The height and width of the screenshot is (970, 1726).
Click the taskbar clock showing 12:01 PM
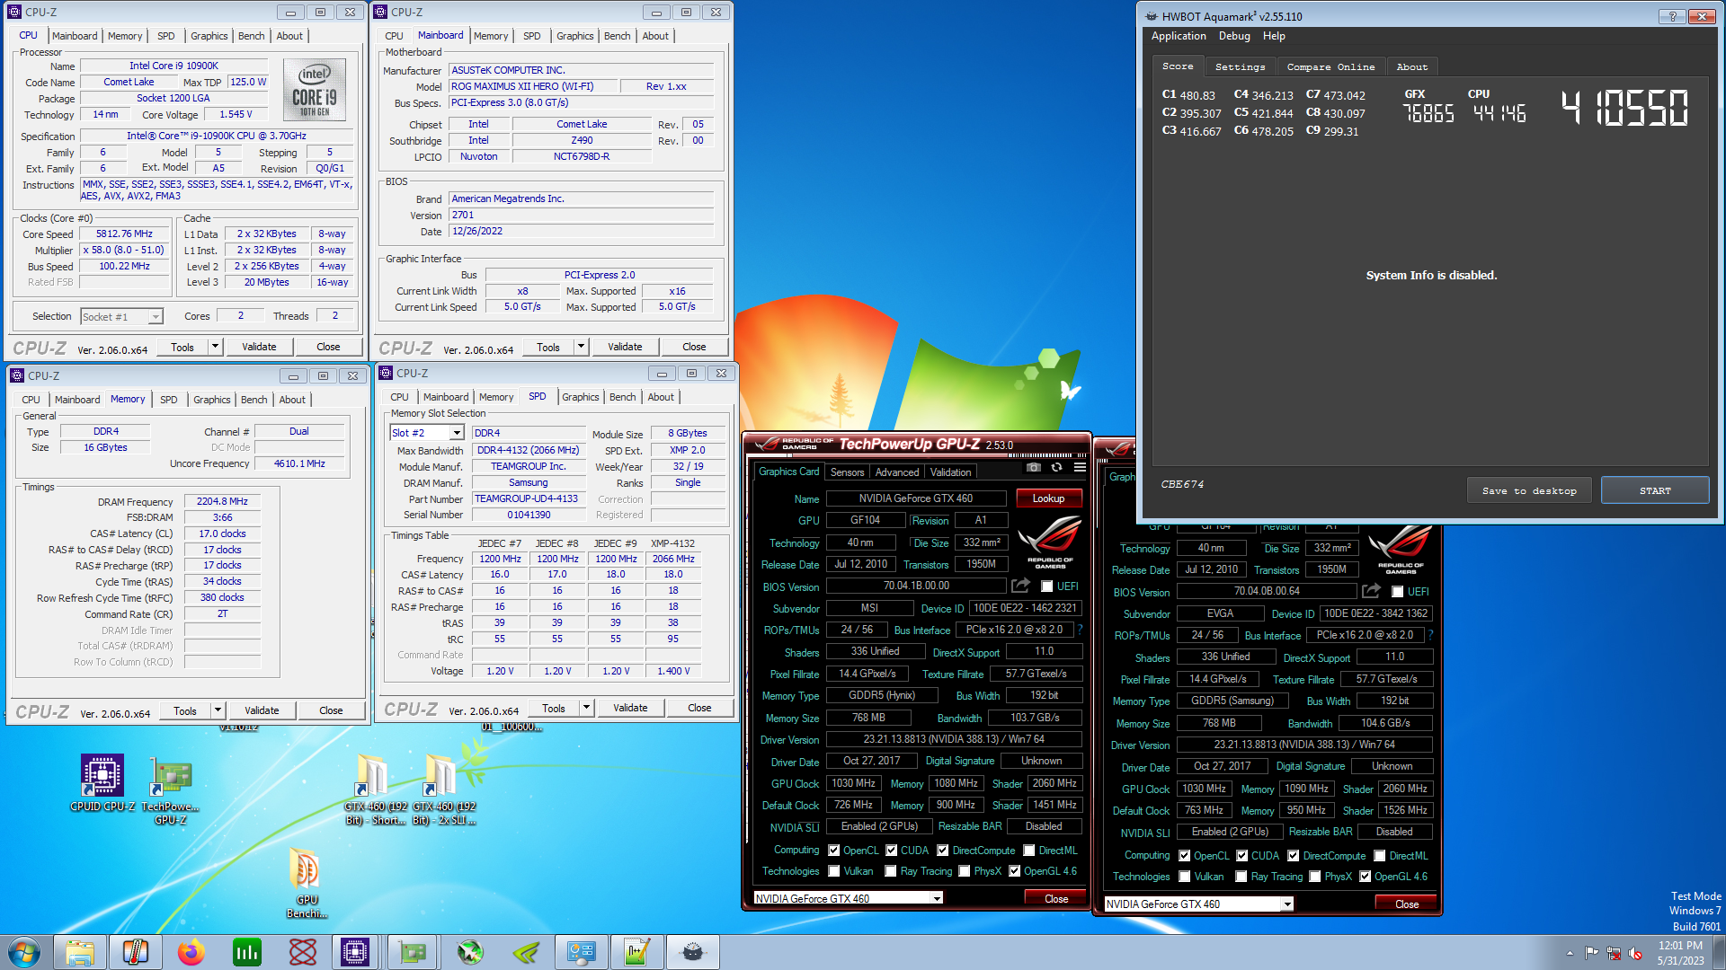(1681, 952)
